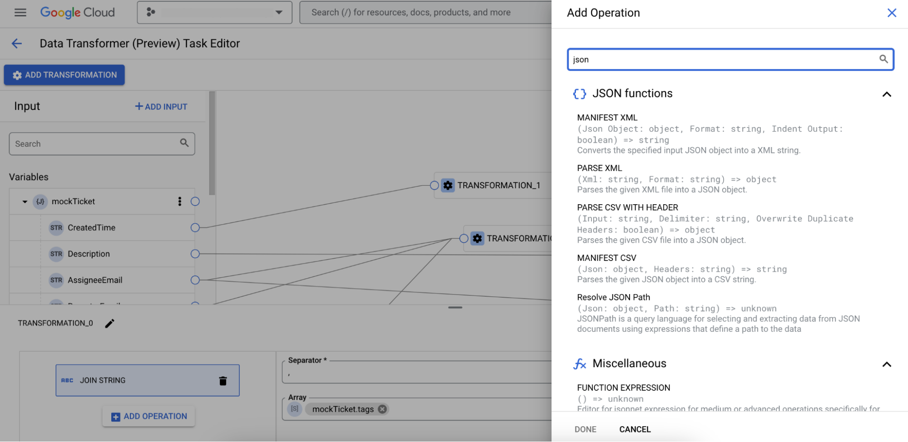Open the mockTicket three-dot overflow menu
Image resolution: width=908 pixels, height=442 pixels.
click(179, 201)
